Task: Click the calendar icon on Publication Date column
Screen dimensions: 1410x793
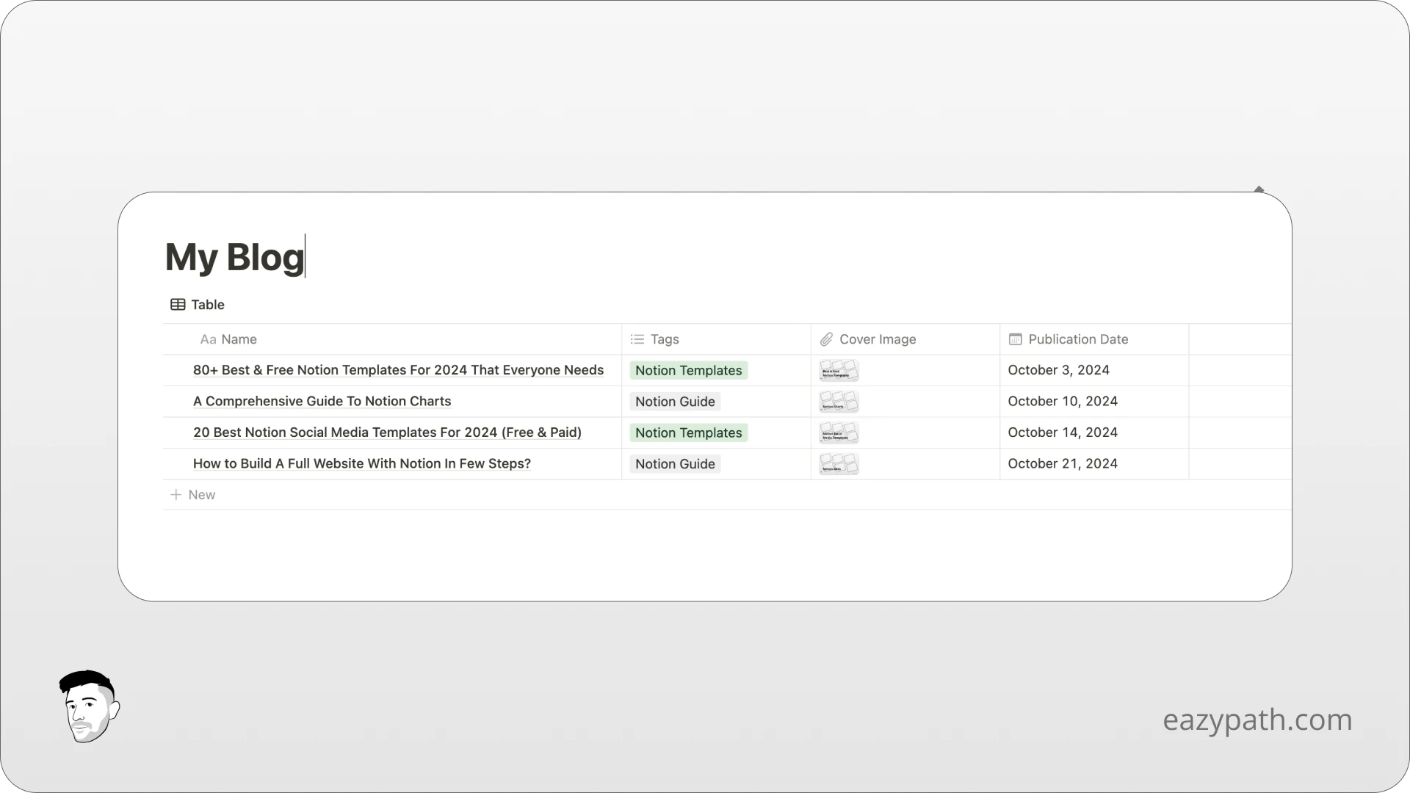Action: [x=1016, y=339]
